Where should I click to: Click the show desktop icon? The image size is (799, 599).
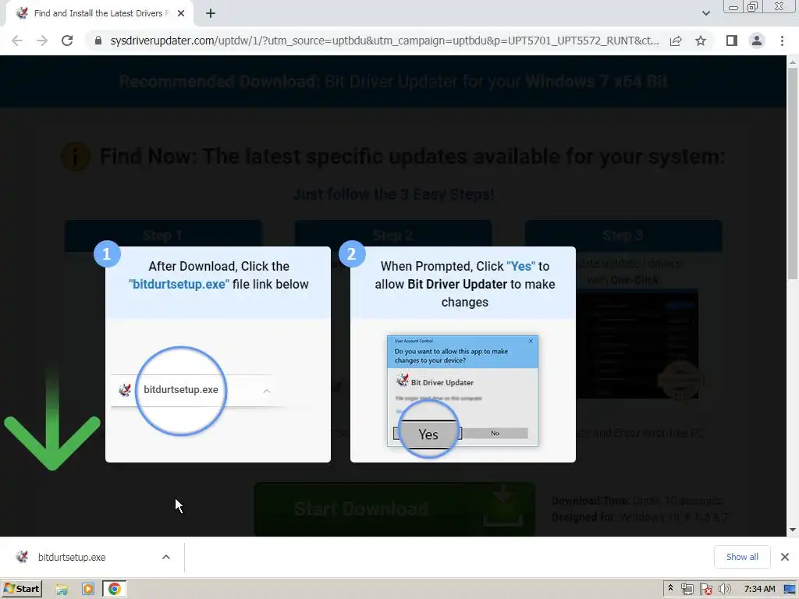click(x=790, y=590)
